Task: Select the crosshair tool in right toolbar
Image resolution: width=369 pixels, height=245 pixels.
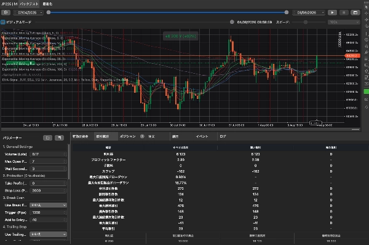Action: (367, 13)
